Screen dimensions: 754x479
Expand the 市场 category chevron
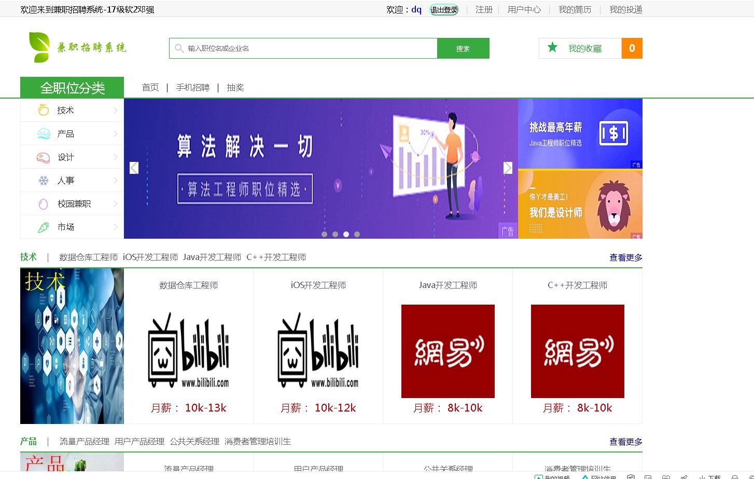pos(115,227)
